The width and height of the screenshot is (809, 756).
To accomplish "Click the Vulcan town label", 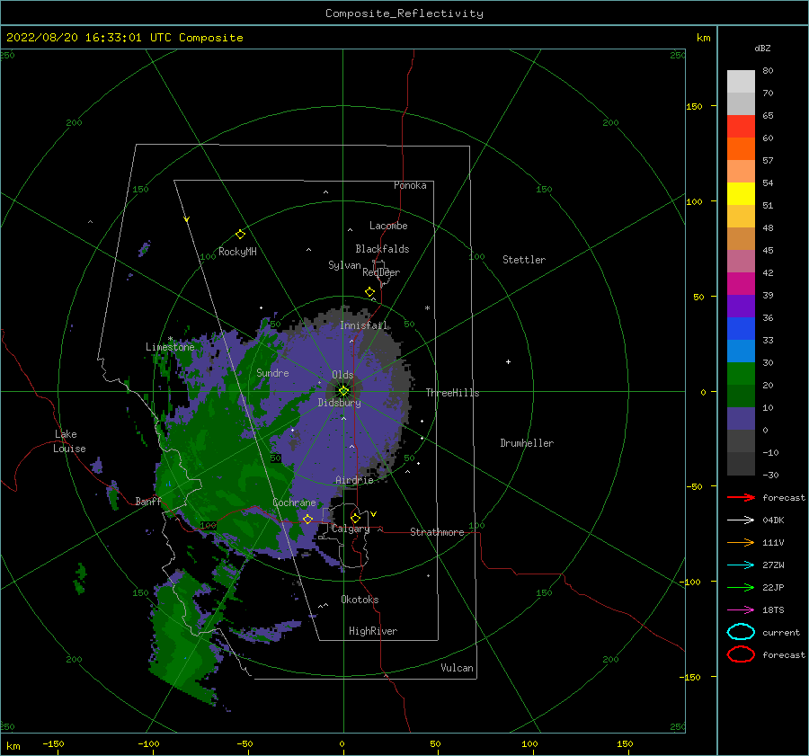I will [457, 668].
